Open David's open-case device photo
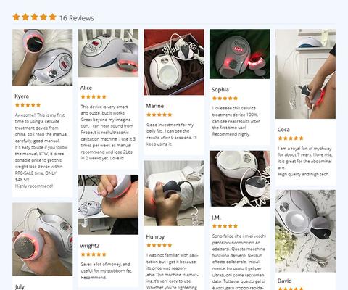 pos(305,231)
